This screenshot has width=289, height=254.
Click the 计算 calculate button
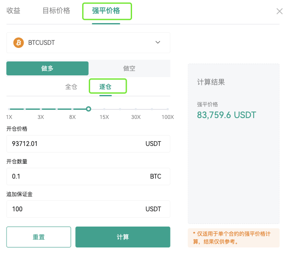123,237
